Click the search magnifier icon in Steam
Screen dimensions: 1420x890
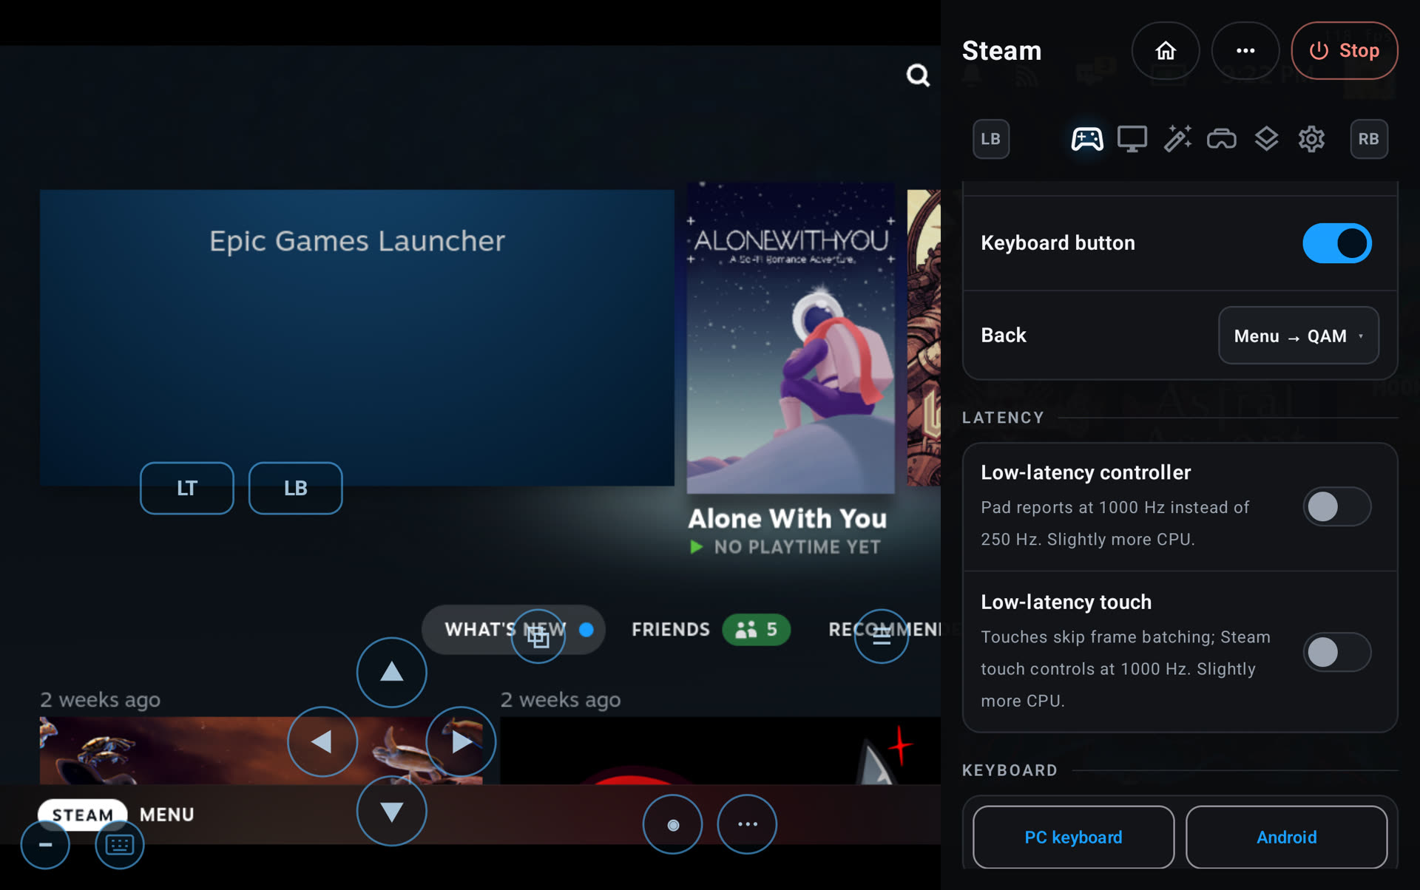click(918, 75)
